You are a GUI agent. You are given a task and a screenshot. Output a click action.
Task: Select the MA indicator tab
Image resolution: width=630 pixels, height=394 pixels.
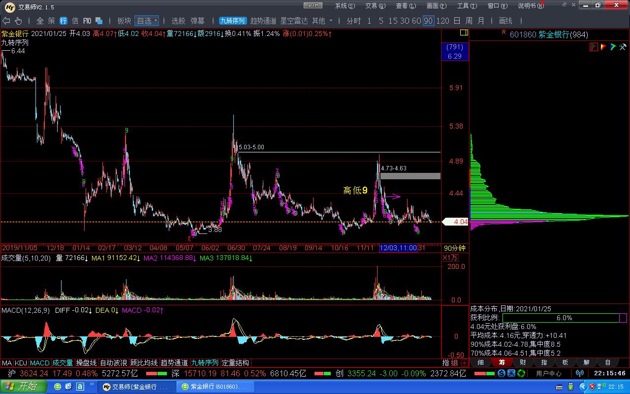click(x=7, y=363)
